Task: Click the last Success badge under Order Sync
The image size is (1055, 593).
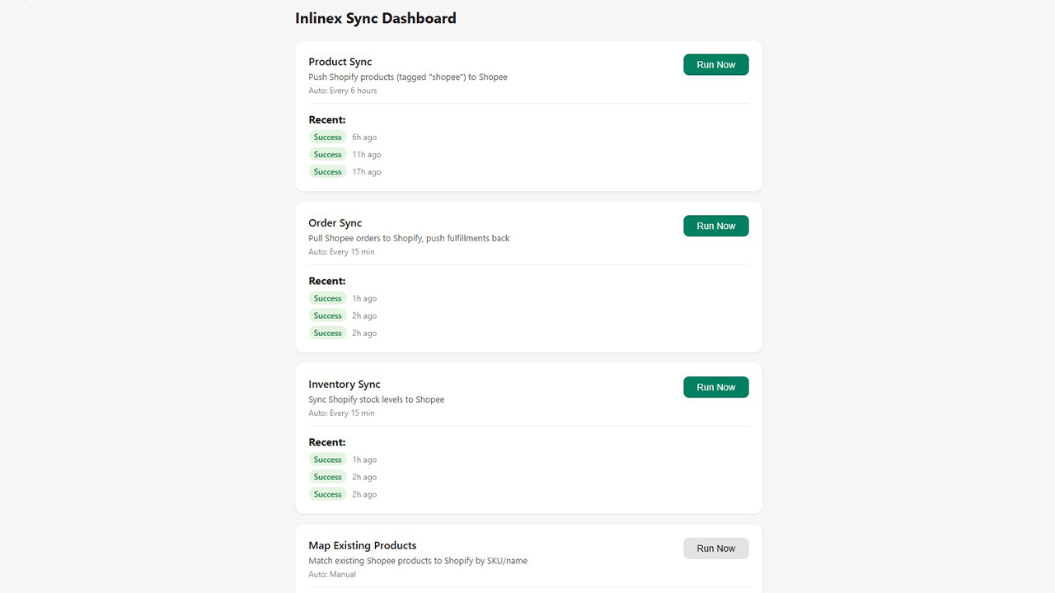Action: [327, 334]
